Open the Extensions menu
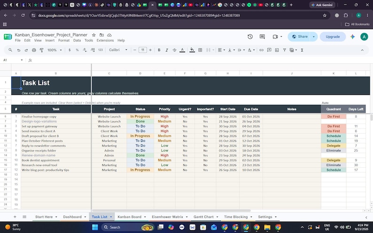 tap(105, 40)
